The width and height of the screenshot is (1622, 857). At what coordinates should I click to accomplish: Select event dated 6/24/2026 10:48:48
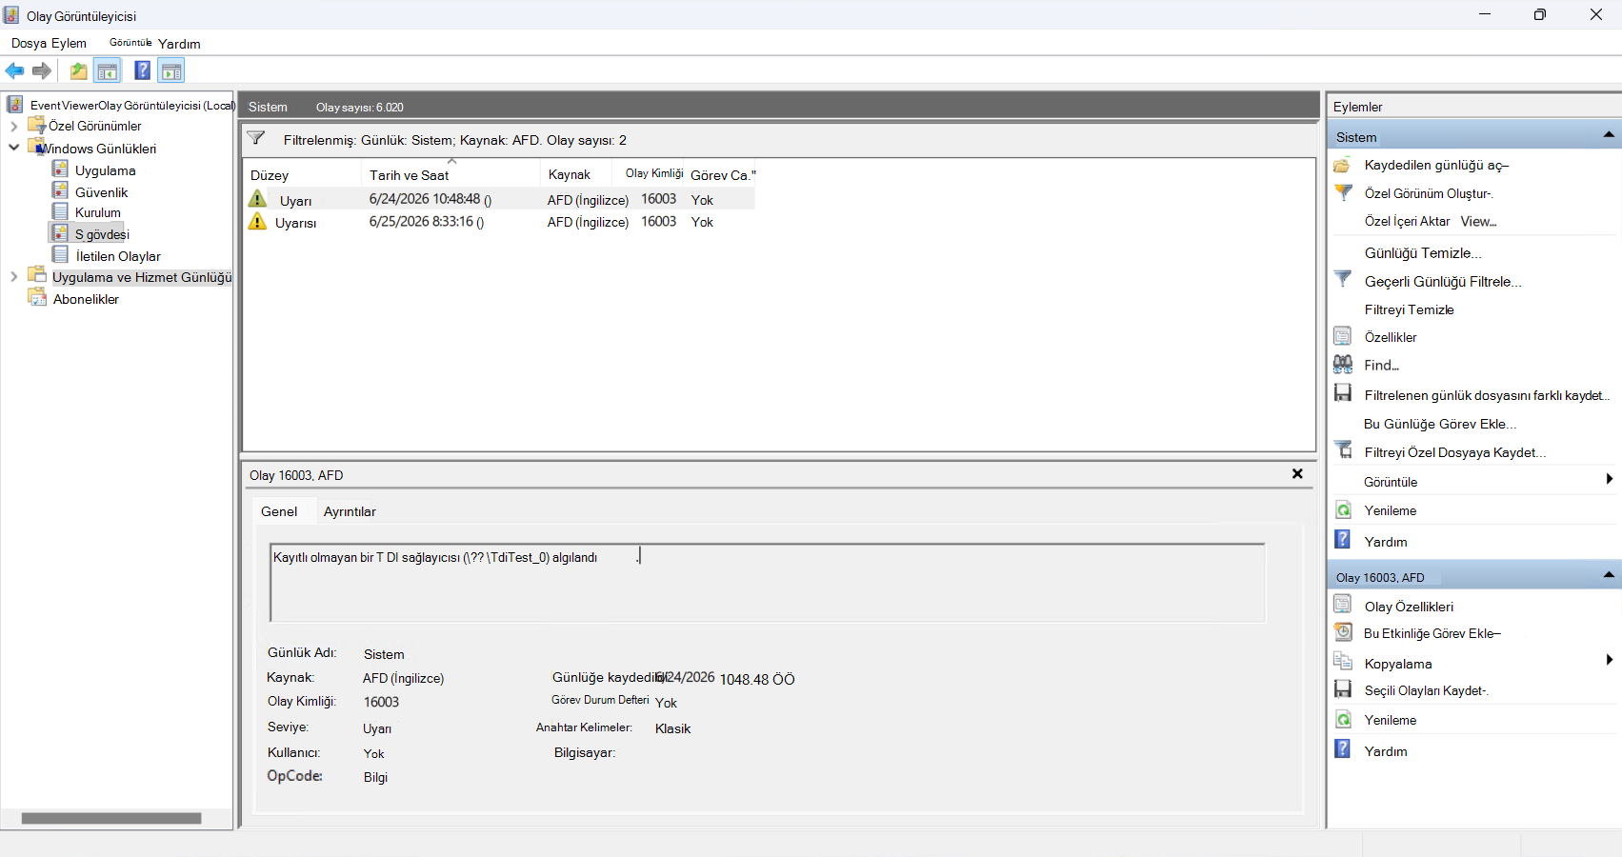point(500,200)
